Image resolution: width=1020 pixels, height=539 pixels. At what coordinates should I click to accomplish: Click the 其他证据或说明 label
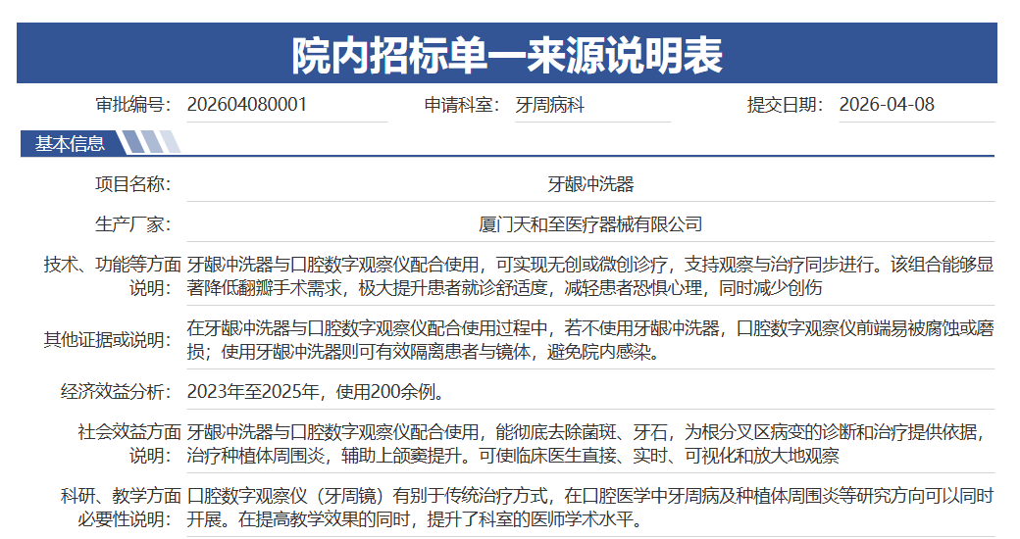click(x=107, y=340)
